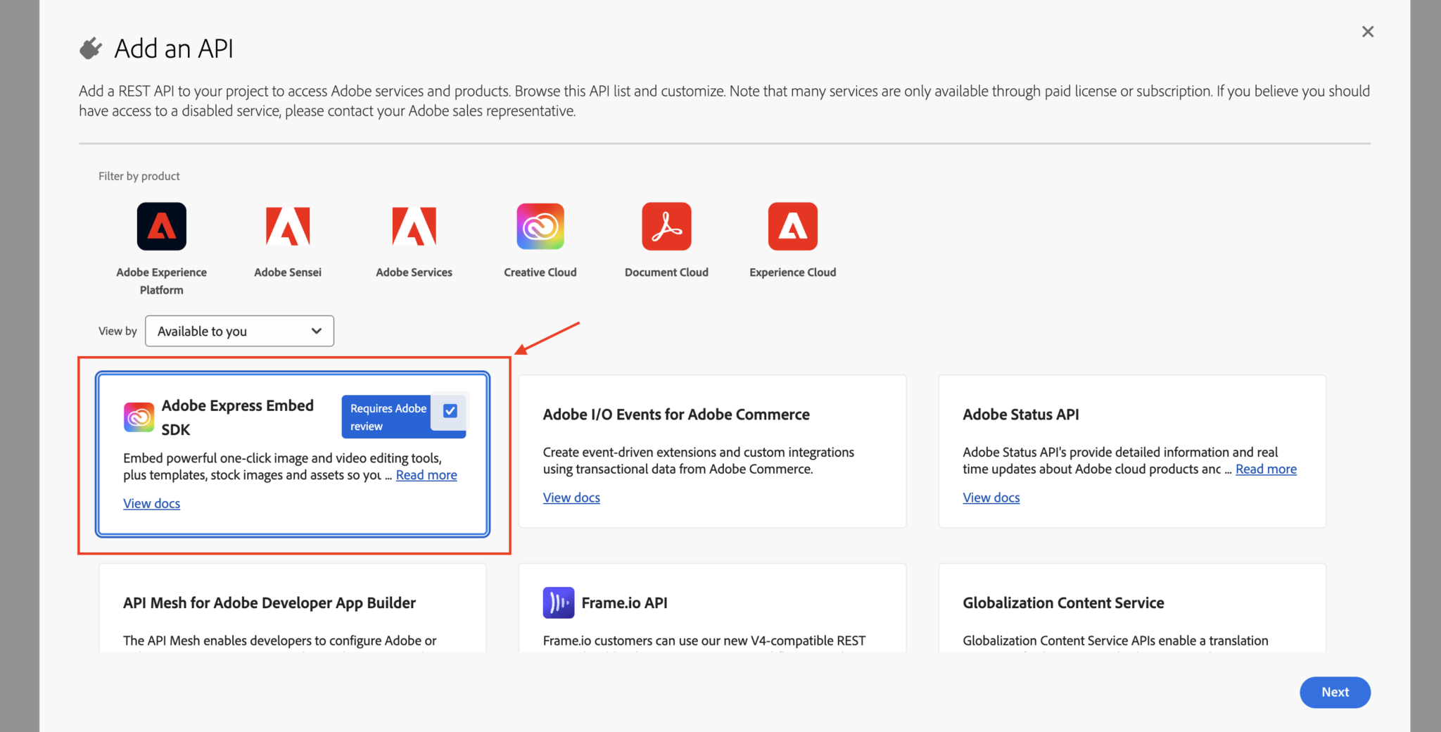Viewport: 1441px width, 732px height.
Task: Filter by Adobe Sensei product icon
Action: click(x=288, y=226)
